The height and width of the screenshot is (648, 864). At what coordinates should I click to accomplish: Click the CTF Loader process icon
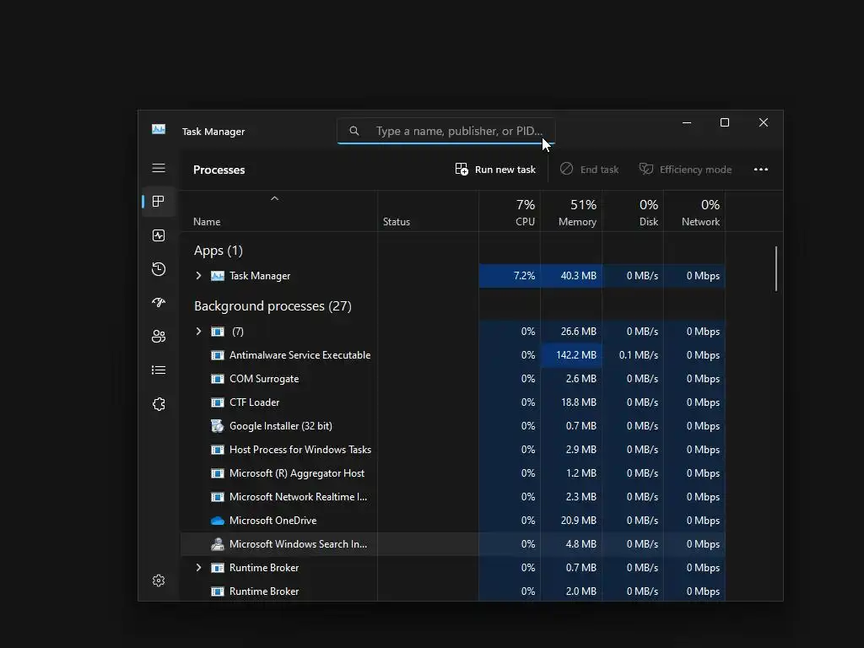point(218,402)
